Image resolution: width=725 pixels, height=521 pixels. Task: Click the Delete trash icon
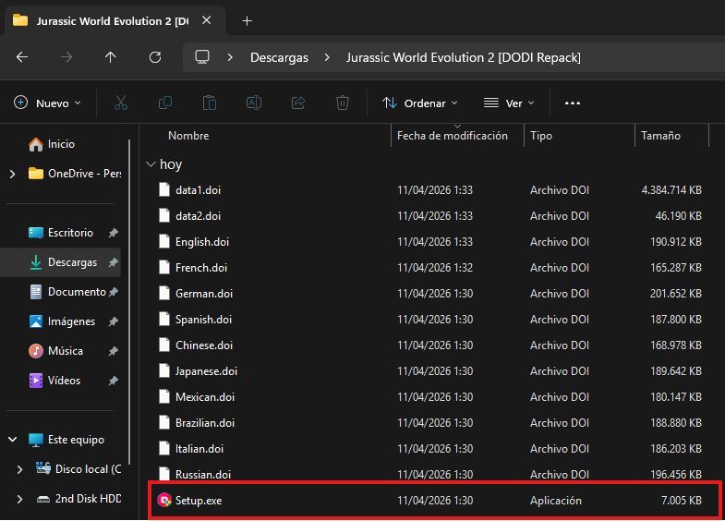(343, 103)
